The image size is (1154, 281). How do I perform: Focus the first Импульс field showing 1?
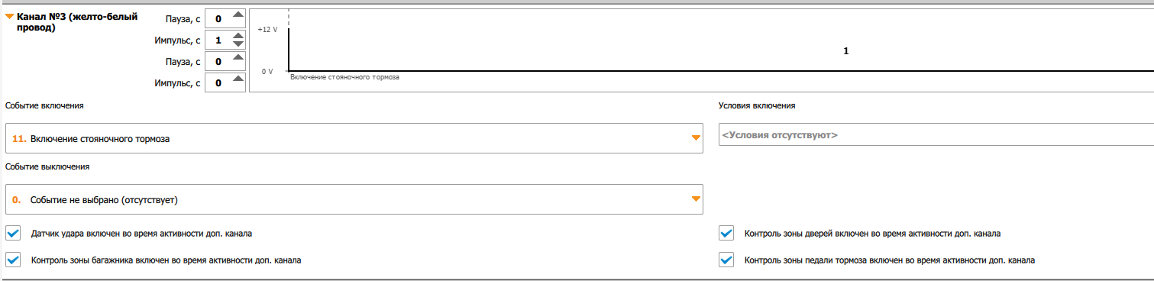tap(218, 40)
